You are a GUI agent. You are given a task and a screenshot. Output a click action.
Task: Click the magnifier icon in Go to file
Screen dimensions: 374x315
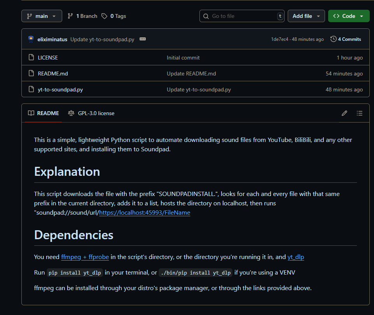point(206,16)
